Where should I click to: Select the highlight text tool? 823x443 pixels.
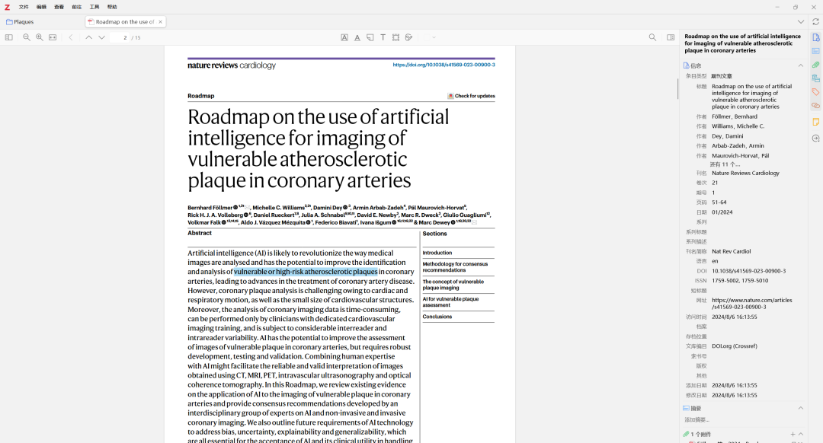click(x=344, y=37)
